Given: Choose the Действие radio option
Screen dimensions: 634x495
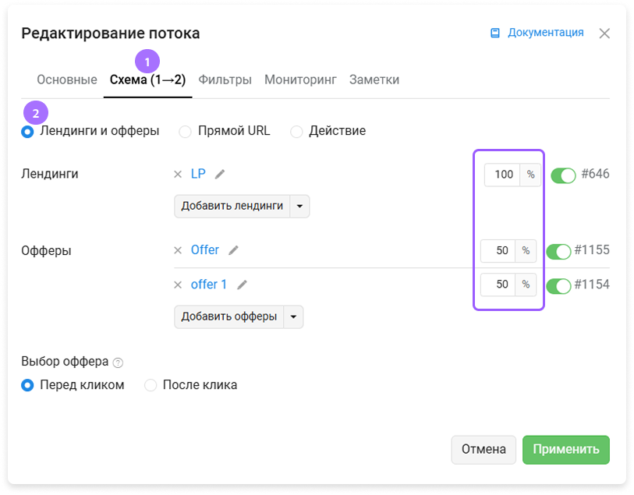Looking at the screenshot, I should 296,132.
